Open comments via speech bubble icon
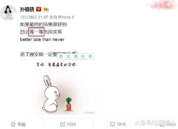Image resolution: width=178 pixels, height=129 pixels. [112, 124]
